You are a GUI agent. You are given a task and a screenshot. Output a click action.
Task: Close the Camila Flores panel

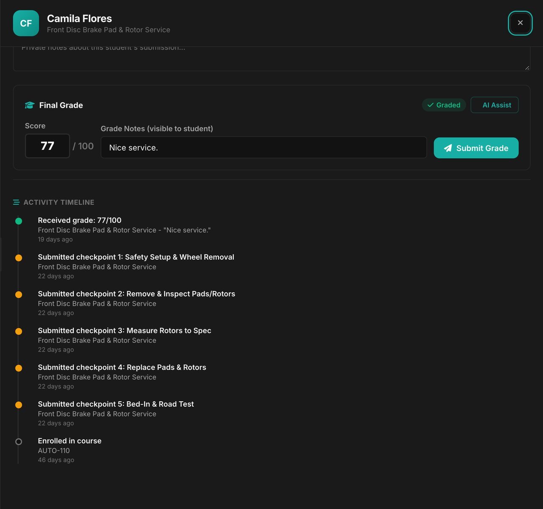[x=520, y=23]
